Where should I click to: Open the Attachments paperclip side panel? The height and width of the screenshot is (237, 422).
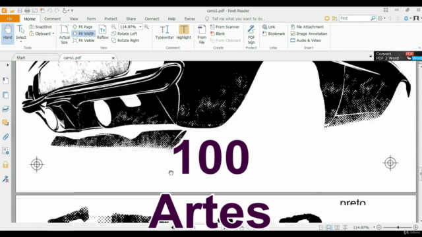coord(6,137)
